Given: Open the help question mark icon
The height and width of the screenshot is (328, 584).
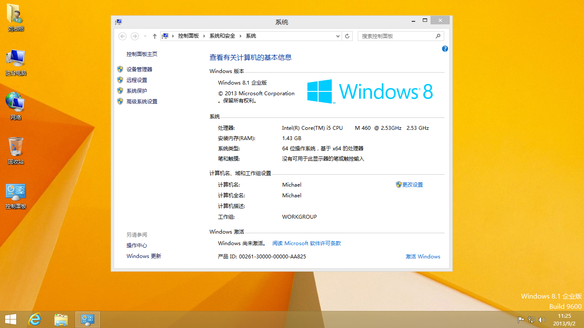Looking at the screenshot, I should coord(445,49).
